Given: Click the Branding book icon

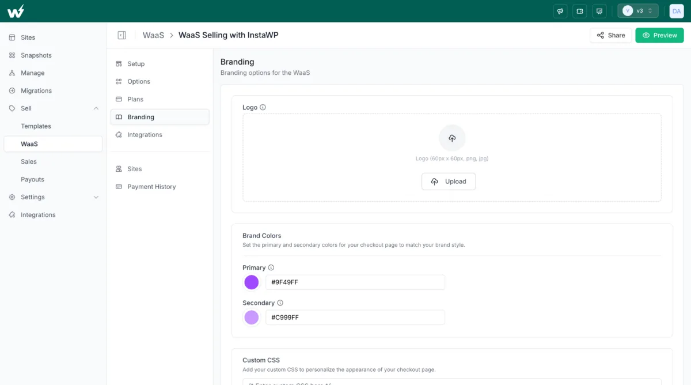Looking at the screenshot, I should click(119, 117).
